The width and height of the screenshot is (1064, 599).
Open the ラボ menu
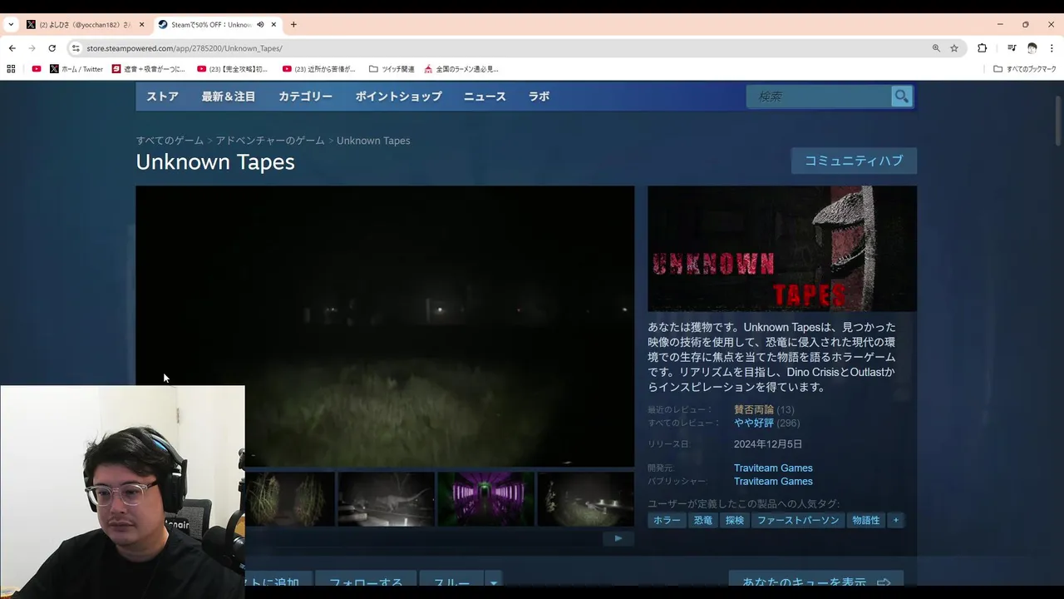pyautogui.click(x=539, y=97)
